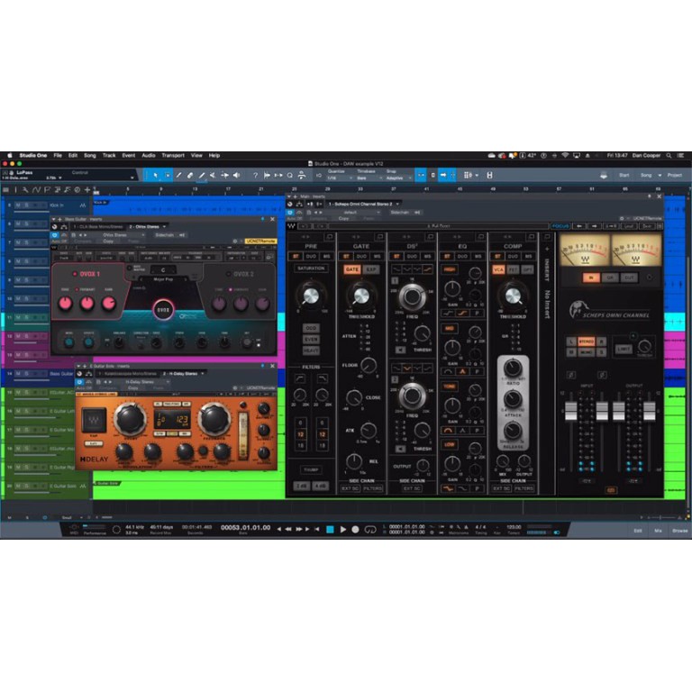This screenshot has width=692, height=692.
Task: Click the Waves logo on H-Delay plugin
Action: 94,419
